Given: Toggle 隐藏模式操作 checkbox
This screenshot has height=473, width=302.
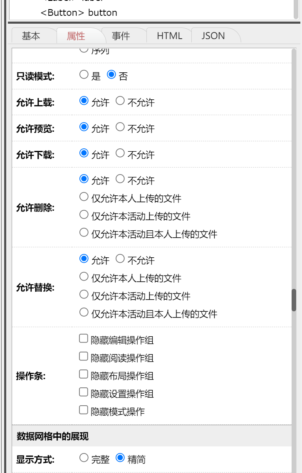Looking at the screenshot, I should pyautogui.click(x=84, y=410).
